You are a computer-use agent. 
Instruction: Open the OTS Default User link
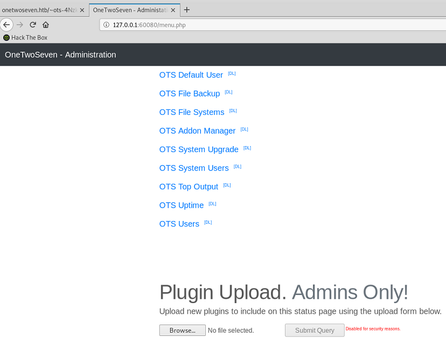(x=191, y=75)
